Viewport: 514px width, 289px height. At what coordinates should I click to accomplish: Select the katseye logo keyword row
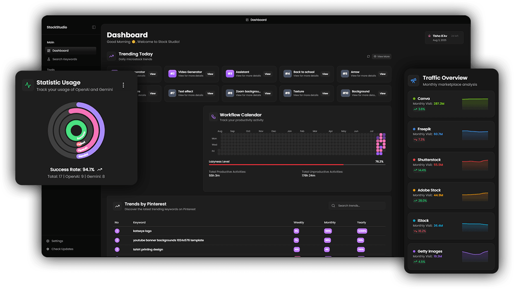pos(249,231)
